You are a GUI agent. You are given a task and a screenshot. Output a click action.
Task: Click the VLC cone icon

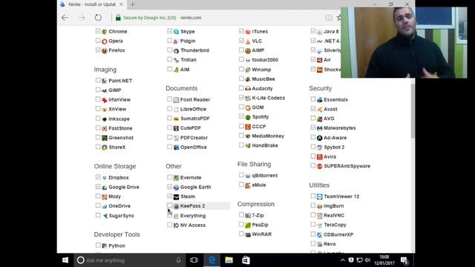[248, 42]
